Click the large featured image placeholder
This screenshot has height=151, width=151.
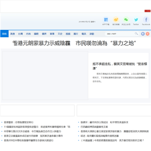click(x=45, y=75)
